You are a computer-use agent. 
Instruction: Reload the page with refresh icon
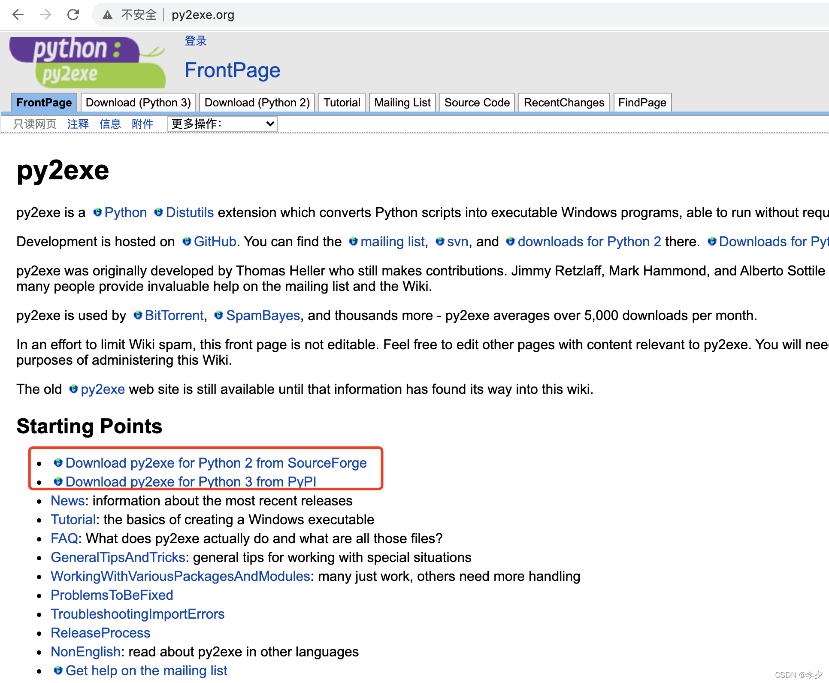point(73,15)
